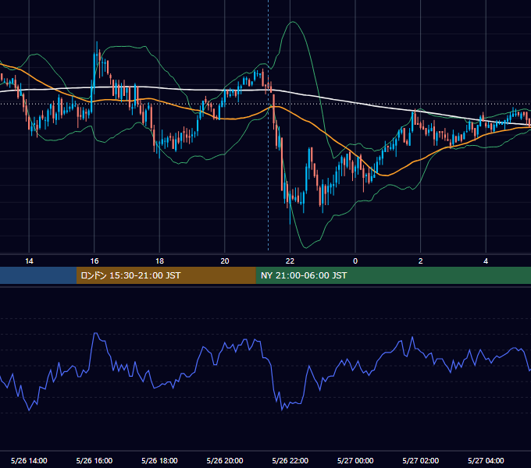
Task: Click the 14 hour label on price chart axis
Action: point(29,261)
